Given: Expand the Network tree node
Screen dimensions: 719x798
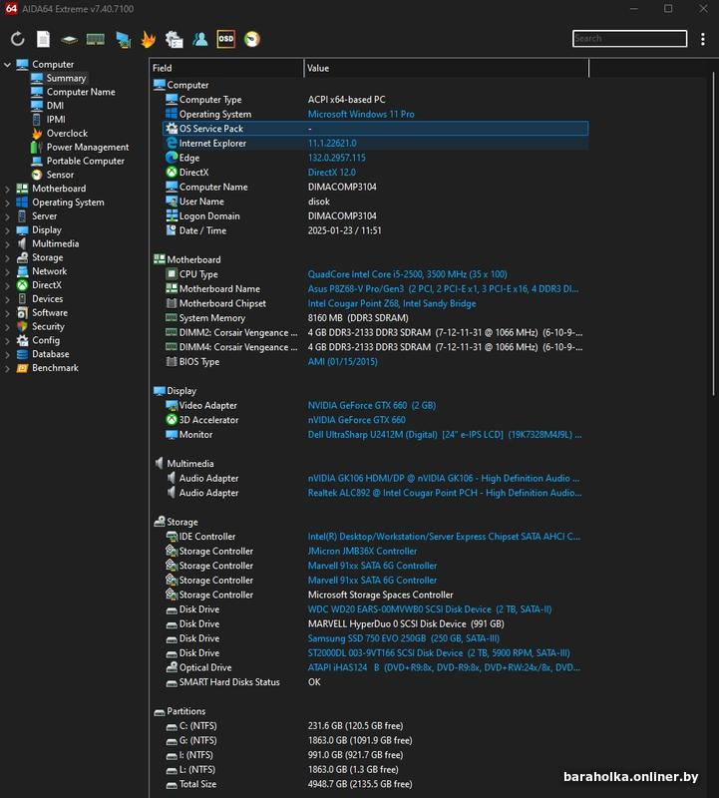Looking at the screenshot, I should (x=7, y=271).
